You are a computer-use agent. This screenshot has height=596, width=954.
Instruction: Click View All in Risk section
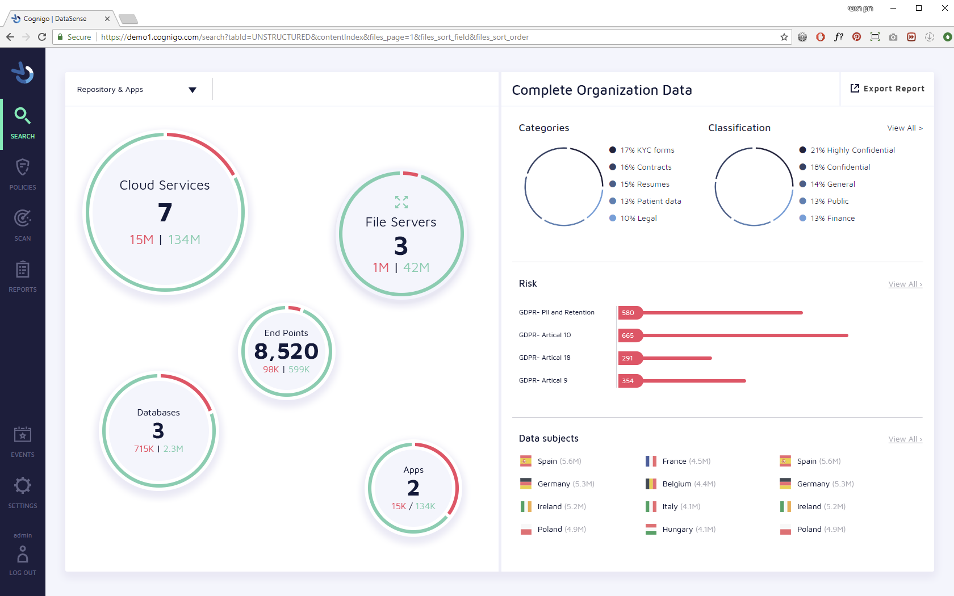tap(905, 284)
